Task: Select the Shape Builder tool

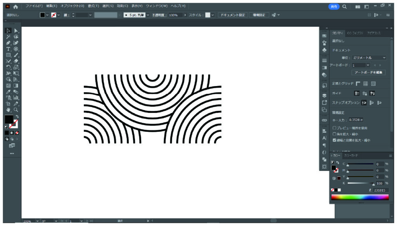Action: pyautogui.click(x=8, y=79)
